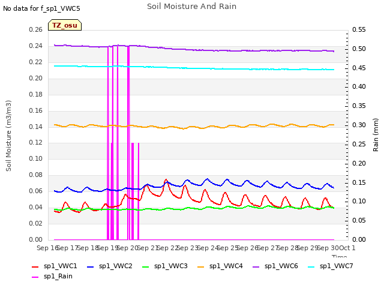Click the sp1_VWC3 legend label

click(x=170, y=266)
